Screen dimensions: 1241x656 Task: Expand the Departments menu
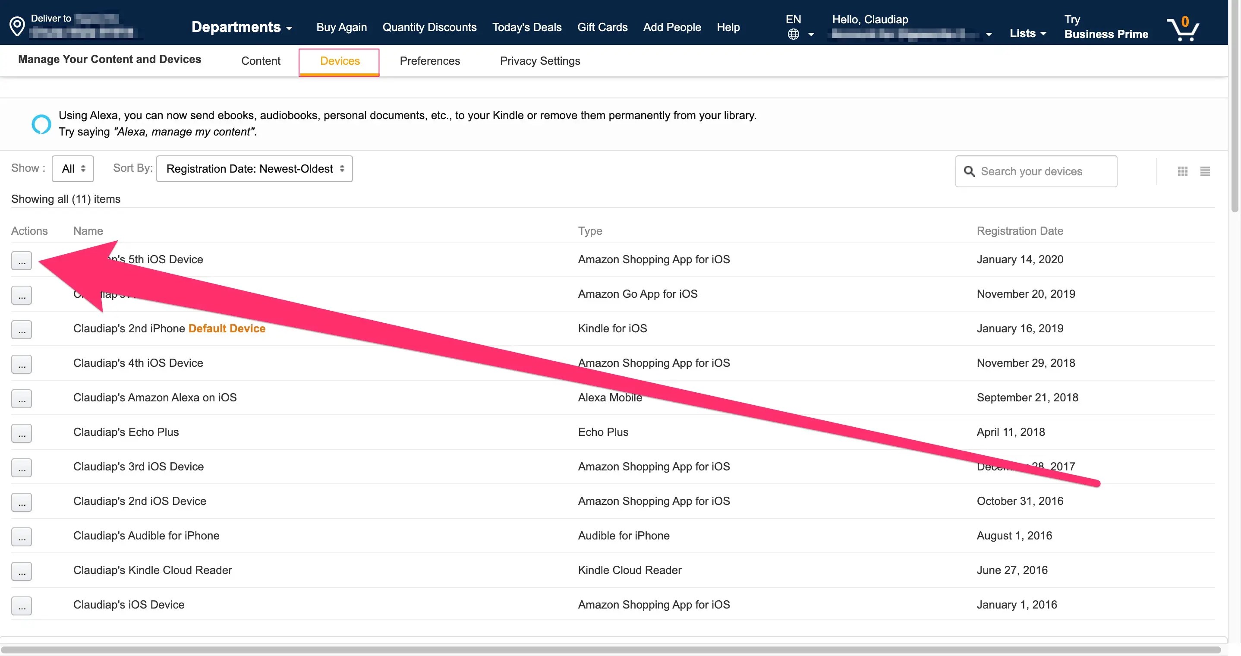point(241,27)
